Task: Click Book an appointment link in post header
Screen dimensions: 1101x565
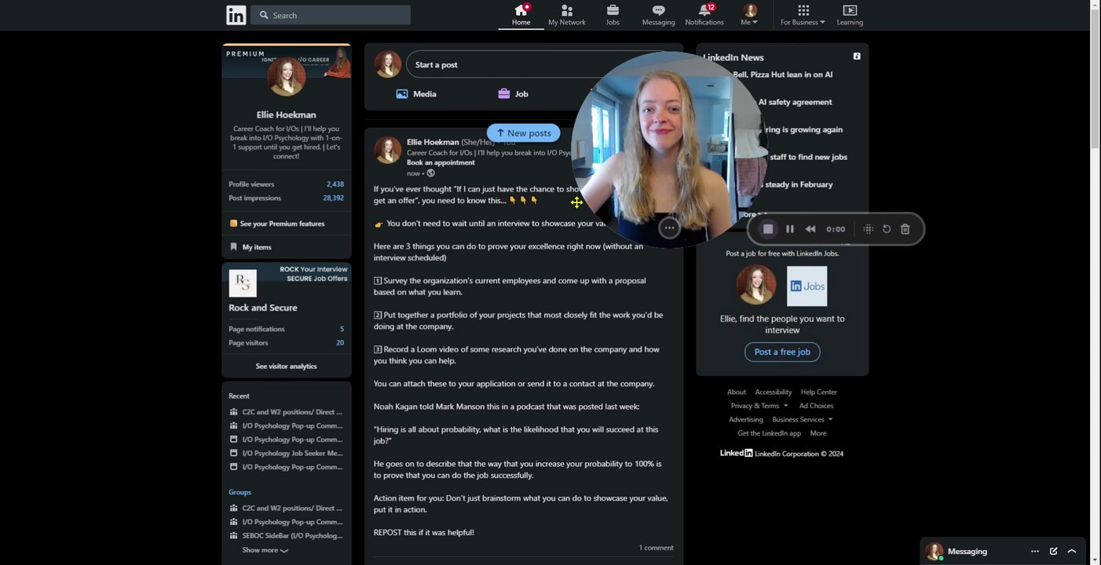Action: tap(441, 162)
